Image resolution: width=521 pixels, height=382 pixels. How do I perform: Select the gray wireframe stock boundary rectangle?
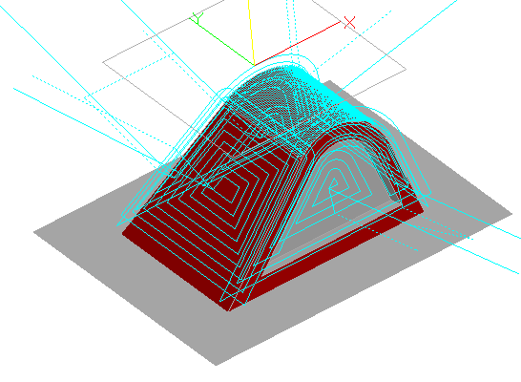click(x=254, y=63)
